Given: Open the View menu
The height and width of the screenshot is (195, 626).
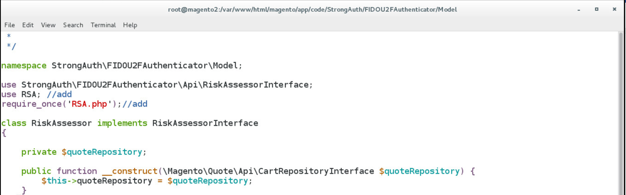Looking at the screenshot, I should pos(48,25).
